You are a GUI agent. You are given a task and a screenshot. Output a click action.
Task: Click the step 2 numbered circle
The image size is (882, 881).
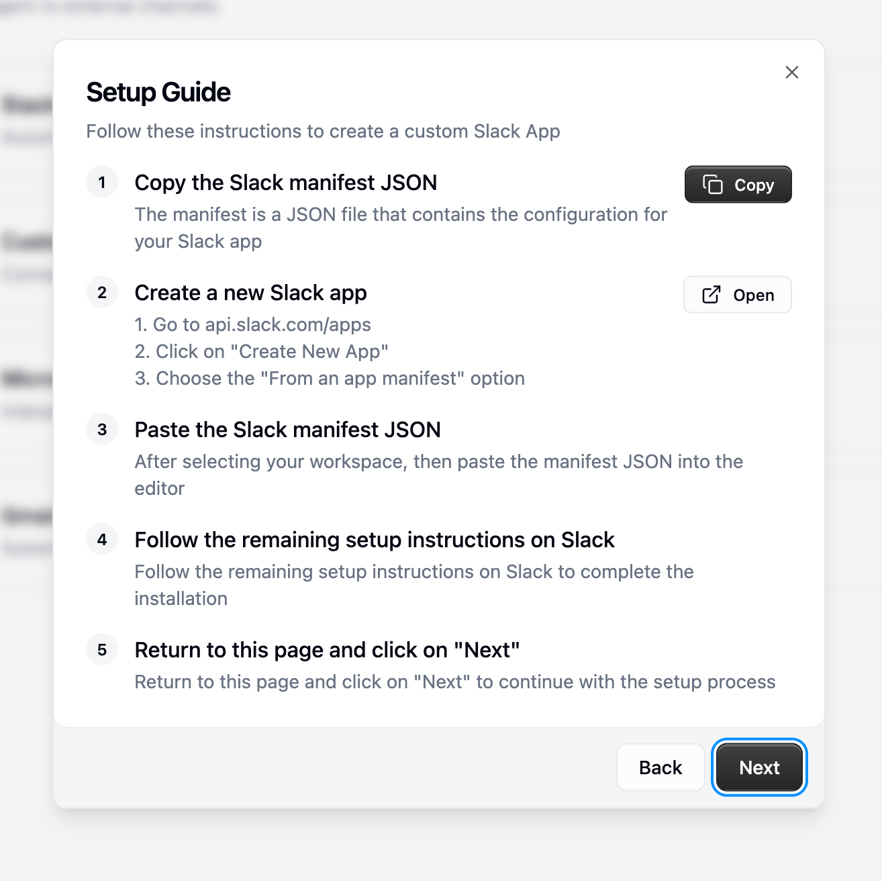coord(102,292)
